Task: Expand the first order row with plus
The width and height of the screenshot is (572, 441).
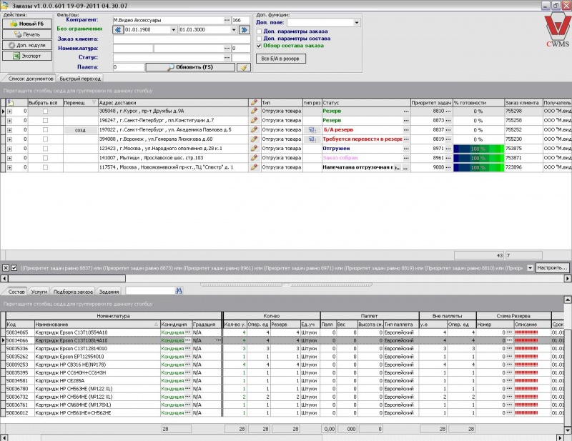Action: (9, 112)
